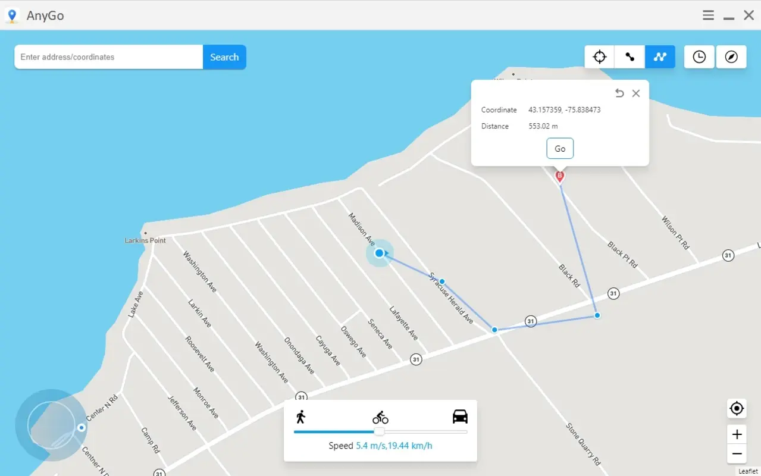Close the coordinate info popup

pyautogui.click(x=635, y=93)
